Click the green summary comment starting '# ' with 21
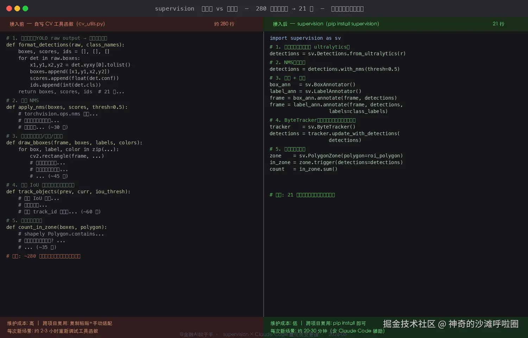 coord(302,195)
